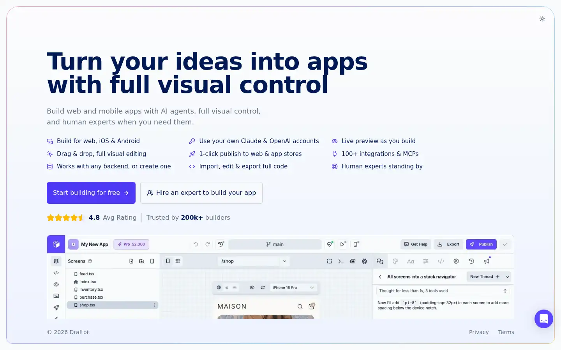Viewport: 561px width, 350px height.
Task: Click the device preview icon beside play
Action: click(x=356, y=244)
